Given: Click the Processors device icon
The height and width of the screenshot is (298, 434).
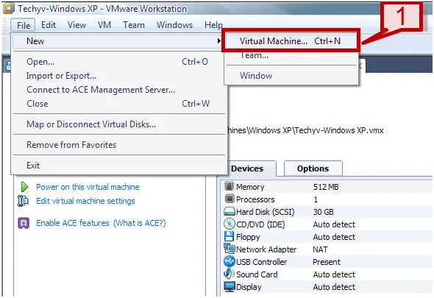Looking at the screenshot, I should (230, 199).
